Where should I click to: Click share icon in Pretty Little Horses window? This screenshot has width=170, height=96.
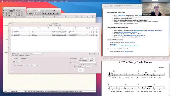[x=148, y=58]
